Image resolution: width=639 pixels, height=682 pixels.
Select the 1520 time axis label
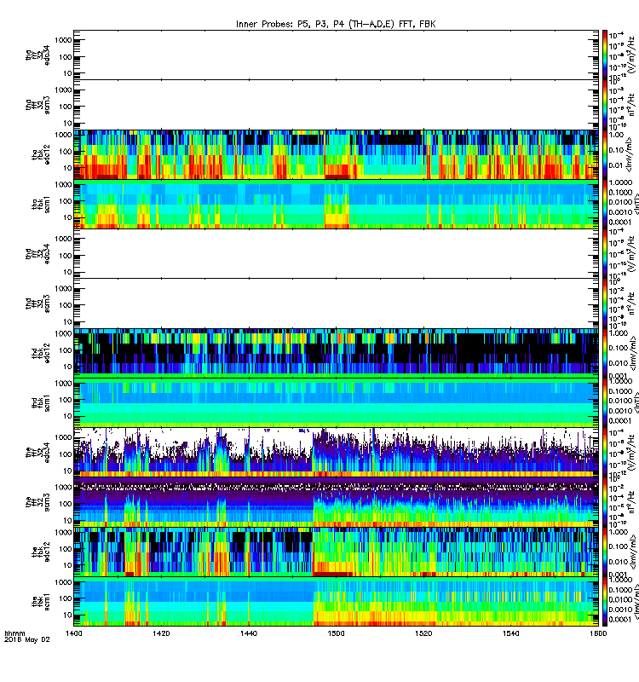tap(423, 633)
